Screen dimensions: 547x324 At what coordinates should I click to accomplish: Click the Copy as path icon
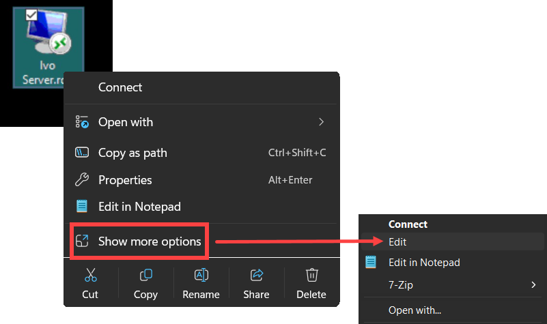point(82,153)
